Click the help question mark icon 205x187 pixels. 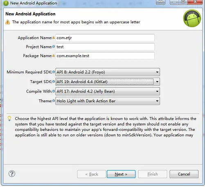[12, 173]
